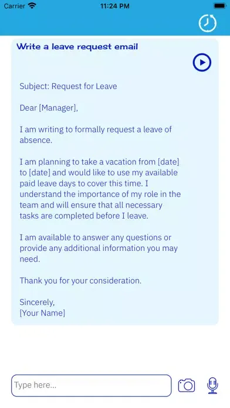Tap the "Thank you for your consideration" sentence
Screen dimensions: 230x408
point(80,280)
